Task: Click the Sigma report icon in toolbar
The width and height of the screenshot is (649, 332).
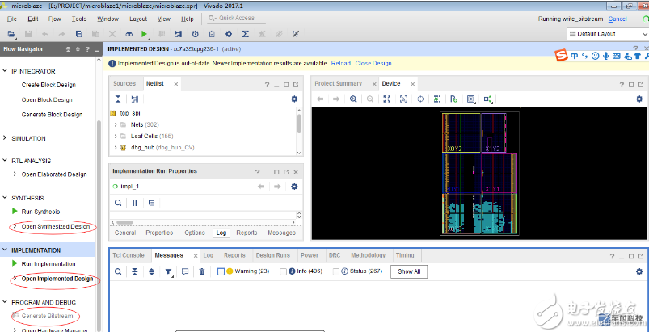Action: point(246,34)
